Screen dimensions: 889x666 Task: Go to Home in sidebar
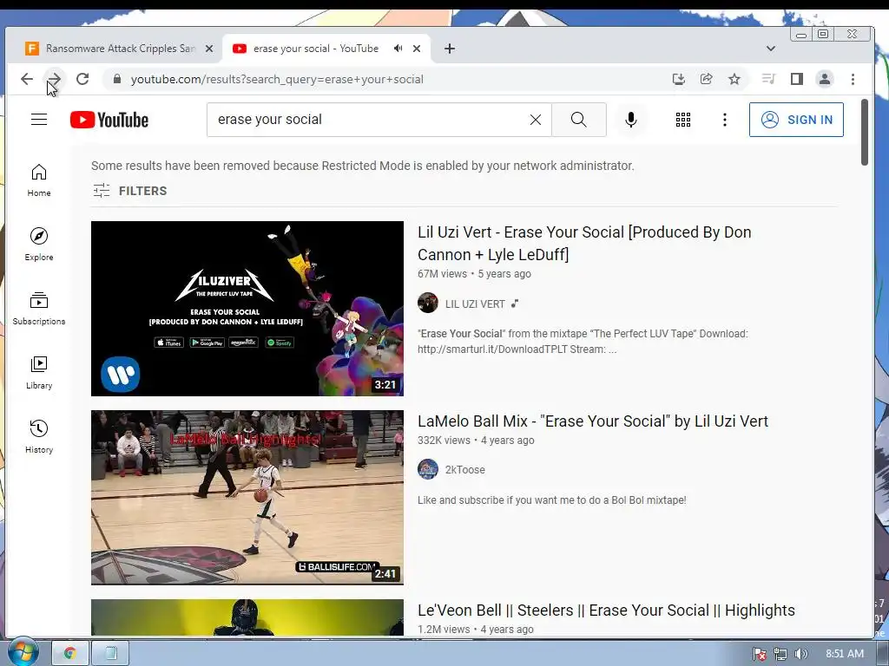click(x=39, y=180)
